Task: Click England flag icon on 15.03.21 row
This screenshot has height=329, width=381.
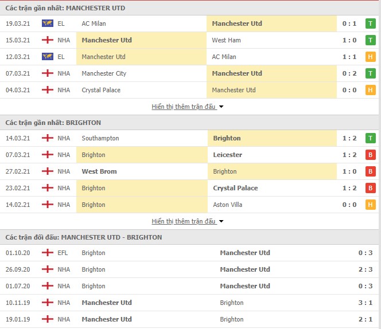Action: coord(48,40)
